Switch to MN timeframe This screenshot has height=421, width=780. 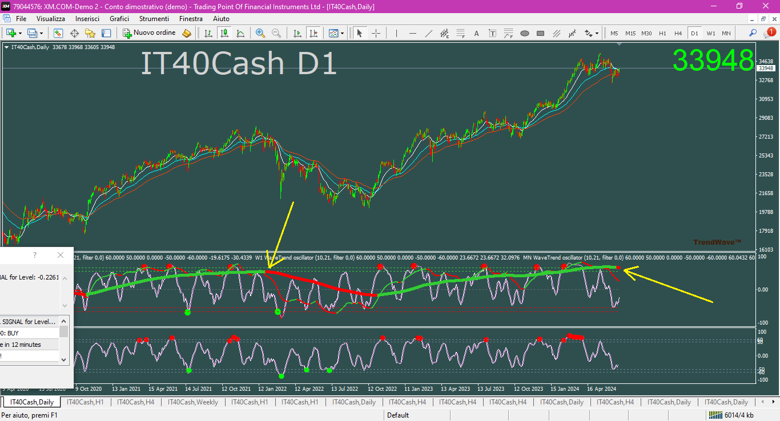[726, 33]
